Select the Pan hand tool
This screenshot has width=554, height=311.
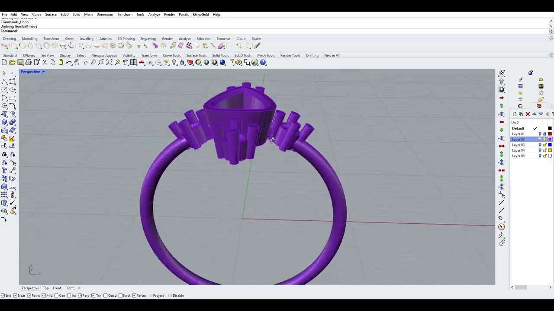77,63
